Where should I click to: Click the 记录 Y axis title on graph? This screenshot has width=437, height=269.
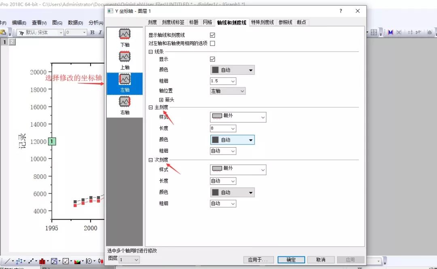click(x=22, y=141)
